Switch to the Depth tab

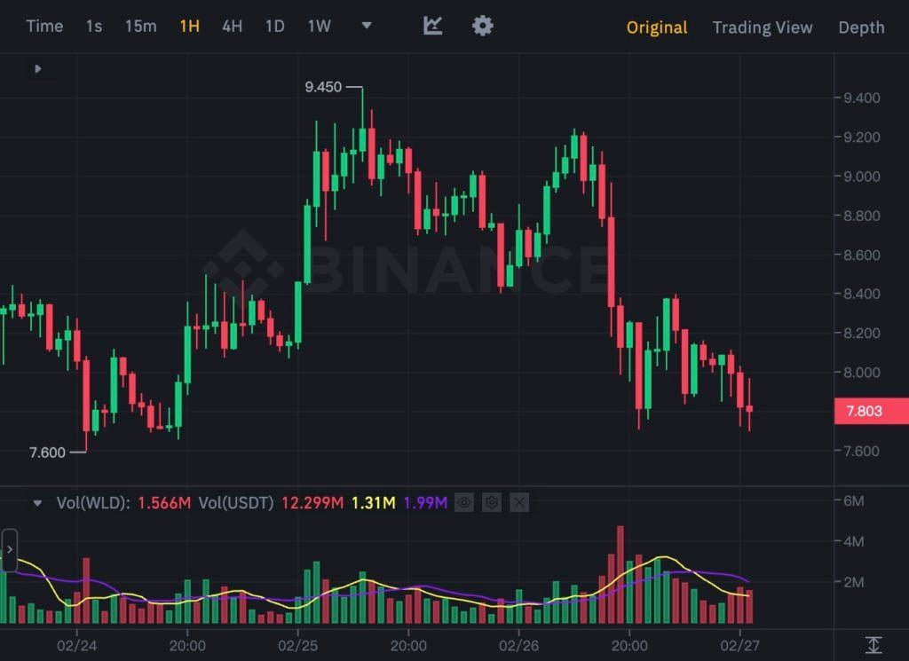(861, 28)
